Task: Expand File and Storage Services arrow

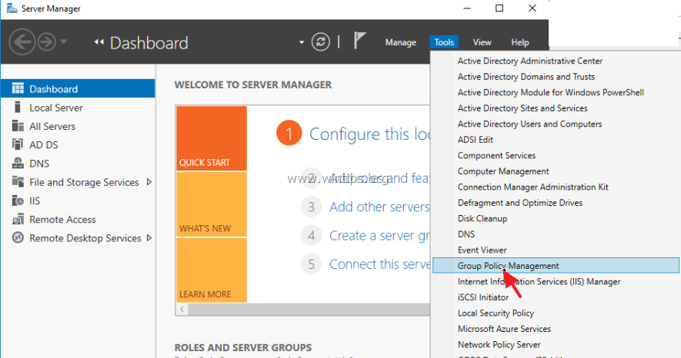Action: tap(149, 182)
